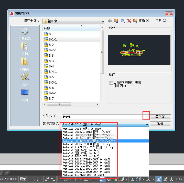Toggle ortho mode status bar icon
Image resolution: width=184 pixels, height=183 pixels.
pyautogui.click(x=59, y=179)
